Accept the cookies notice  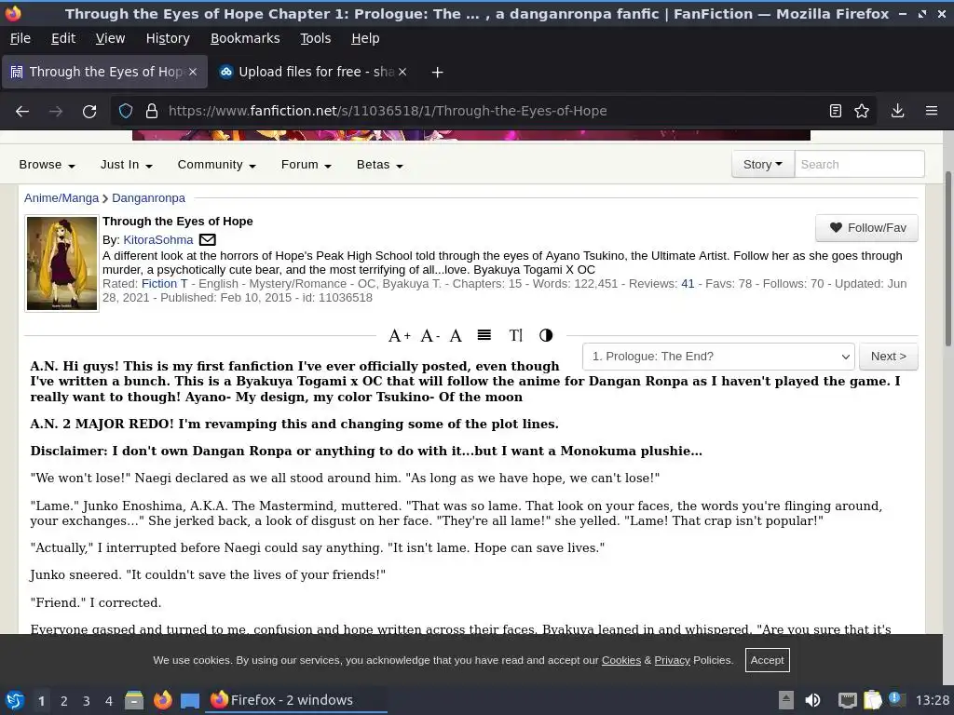click(x=768, y=660)
